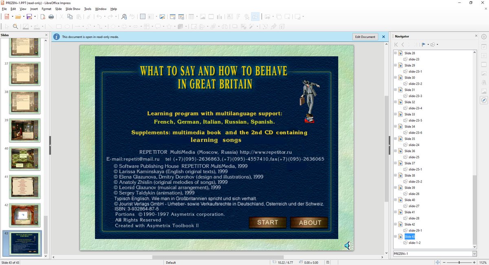
Task: Export directly as PDF icon
Action: tap(43, 17)
